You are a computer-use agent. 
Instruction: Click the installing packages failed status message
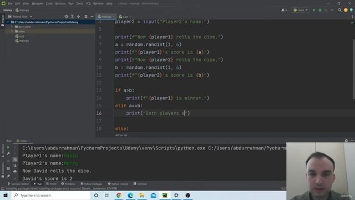(x=61, y=188)
